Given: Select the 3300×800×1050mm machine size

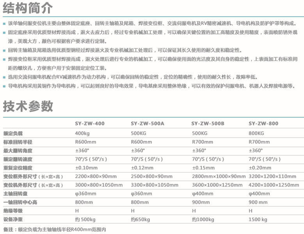Looking at the screenshot, I should (x=155, y=185).
